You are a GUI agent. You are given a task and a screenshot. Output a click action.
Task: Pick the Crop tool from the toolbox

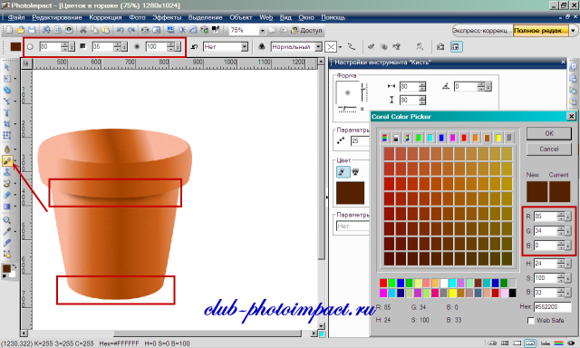click(6, 124)
